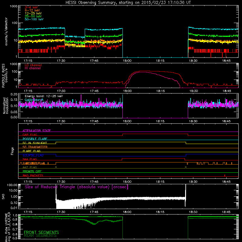Click the 'Mon. Rate LIVETIME' axis label

[6, 227]
